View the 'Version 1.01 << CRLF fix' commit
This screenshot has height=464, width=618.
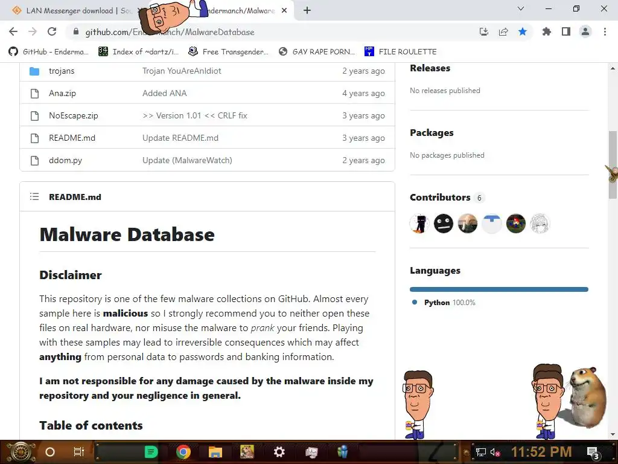click(x=195, y=115)
